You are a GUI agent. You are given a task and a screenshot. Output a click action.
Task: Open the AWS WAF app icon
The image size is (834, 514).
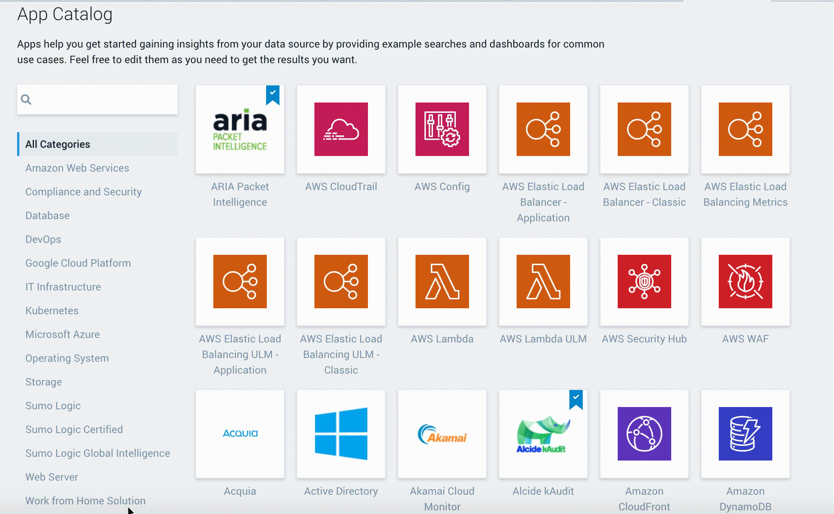tap(745, 282)
